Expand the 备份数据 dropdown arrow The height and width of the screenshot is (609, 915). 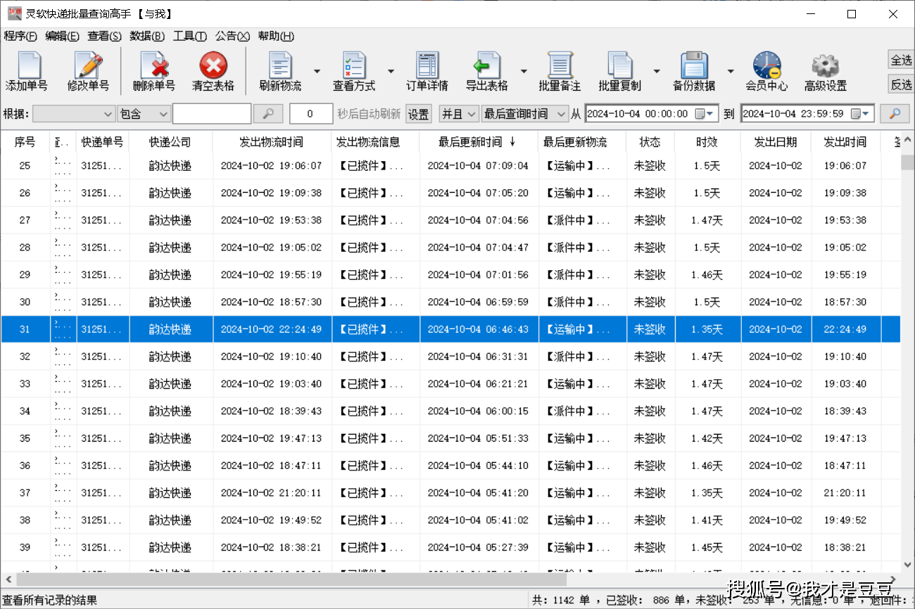[731, 71]
